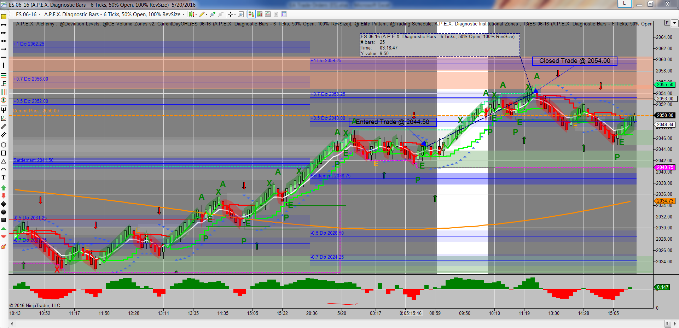Select the Fibonacci Extensions tool
679x328 pixels.
[4, 83]
